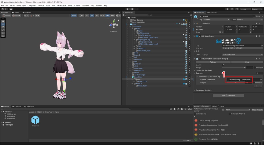Open the GameObject menu
Viewport: 264px width, 145px height.
coord(21,5)
